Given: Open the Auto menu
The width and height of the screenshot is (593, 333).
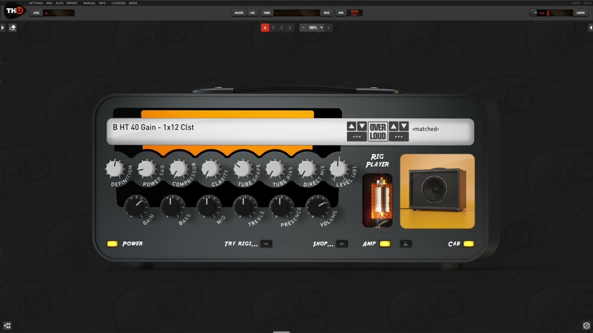Looking at the screenshot, I should click(59, 3).
